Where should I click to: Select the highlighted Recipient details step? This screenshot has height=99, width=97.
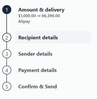[53, 38]
